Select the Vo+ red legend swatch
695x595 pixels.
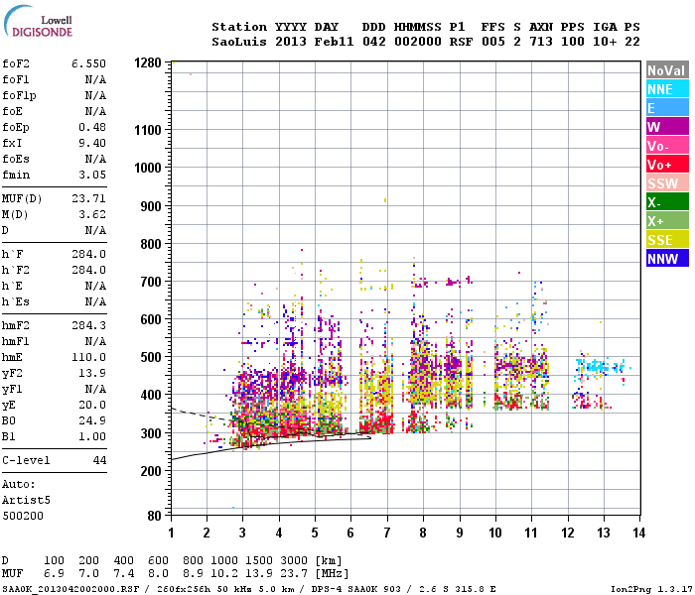(x=667, y=165)
